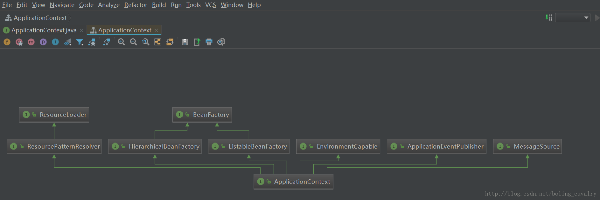Viewport: 600px width, 200px height.
Task: Click the zoom out magnifier icon
Action: pyautogui.click(x=134, y=42)
